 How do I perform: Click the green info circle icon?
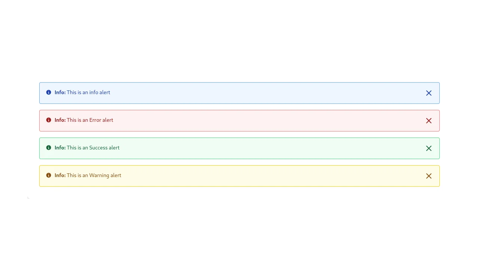pyautogui.click(x=49, y=148)
